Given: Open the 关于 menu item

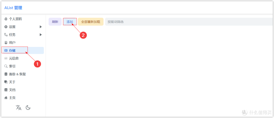Looking at the screenshot, I should tap(23, 82).
